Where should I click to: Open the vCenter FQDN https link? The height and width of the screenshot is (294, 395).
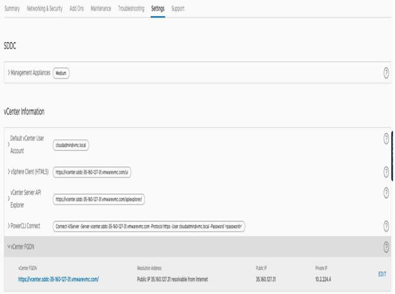point(59,279)
